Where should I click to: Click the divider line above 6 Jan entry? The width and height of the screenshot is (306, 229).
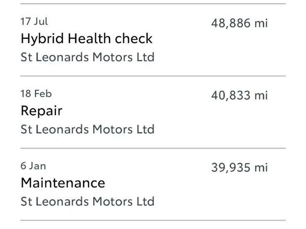tap(153, 148)
